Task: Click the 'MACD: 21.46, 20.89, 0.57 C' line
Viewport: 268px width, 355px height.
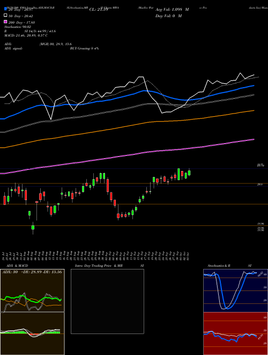Action: click(26, 35)
